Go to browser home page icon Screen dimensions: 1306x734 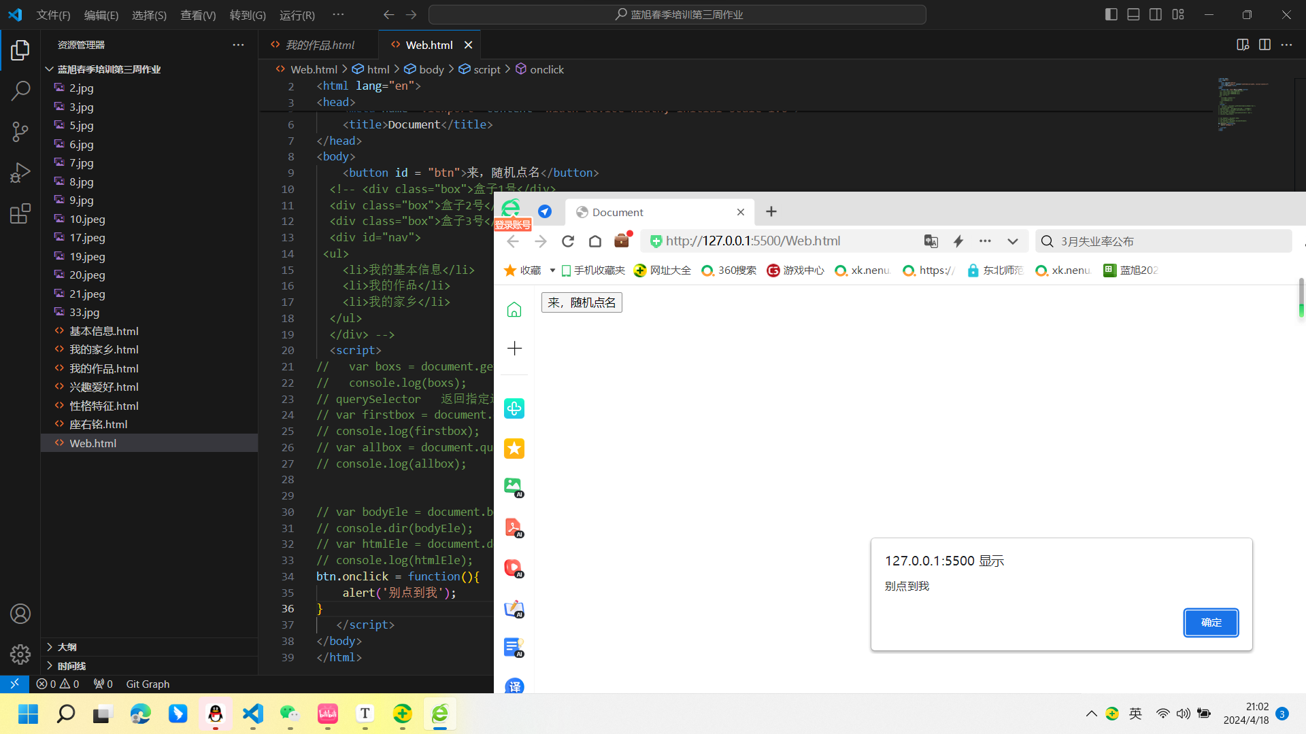[x=595, y=241]
